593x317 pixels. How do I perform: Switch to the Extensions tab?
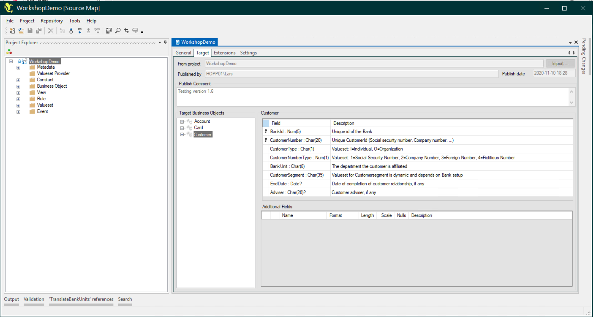(224, 53)
